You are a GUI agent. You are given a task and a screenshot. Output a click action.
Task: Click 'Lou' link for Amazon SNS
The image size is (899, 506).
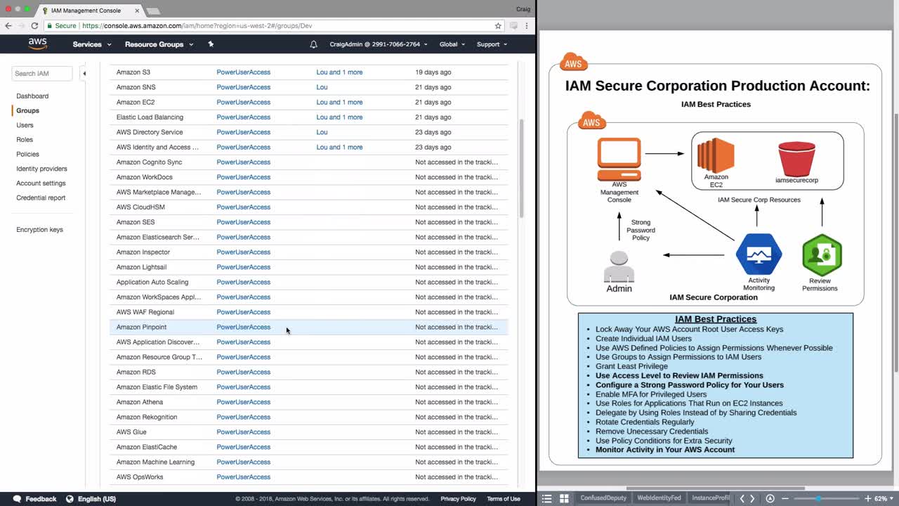(x=322, y=87)
